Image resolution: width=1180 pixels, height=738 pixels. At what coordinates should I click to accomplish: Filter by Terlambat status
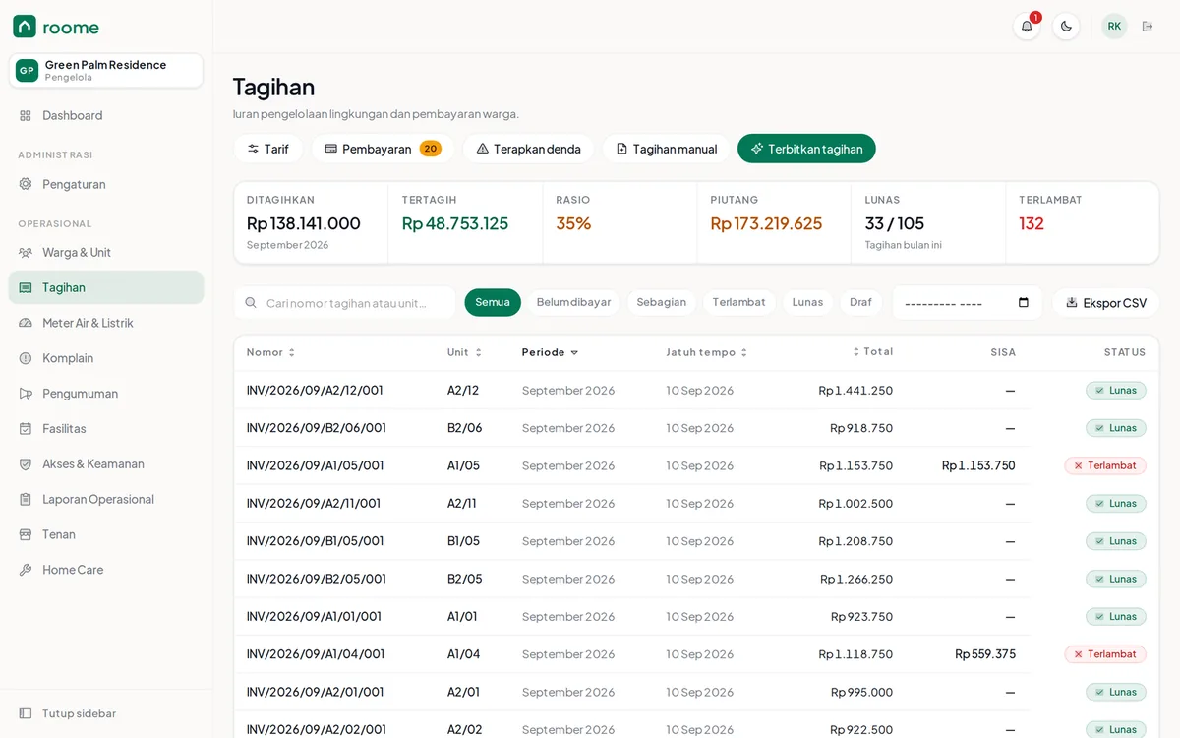738,302
